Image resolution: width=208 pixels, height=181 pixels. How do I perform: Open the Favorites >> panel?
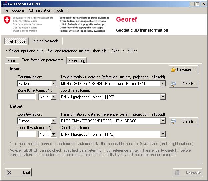click(184, 69)
